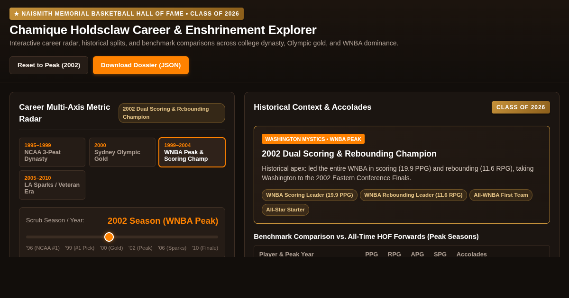Click the RPG column header
The image size is (569, 298).
coord(395,254)
